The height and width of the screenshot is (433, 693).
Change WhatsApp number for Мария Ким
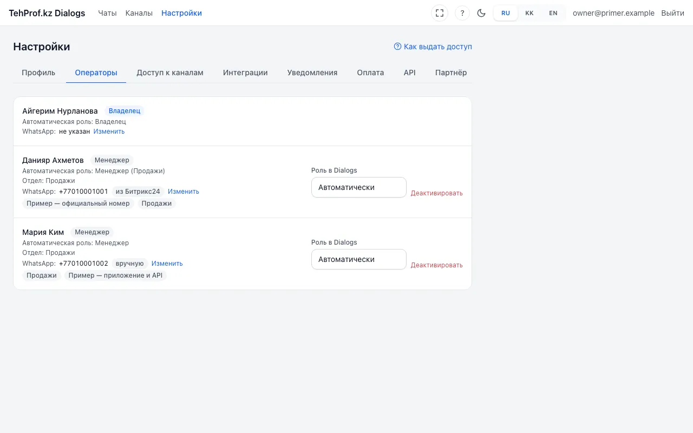coord(167,264)
